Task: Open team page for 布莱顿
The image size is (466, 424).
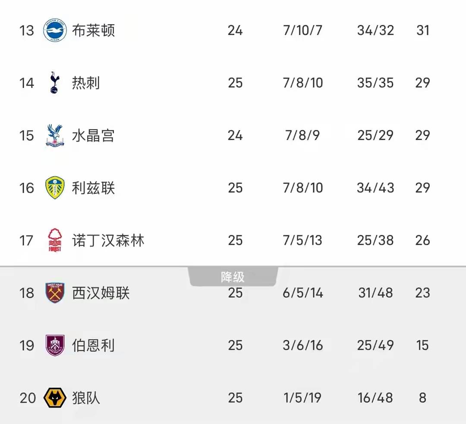Action: coord(93,31)
